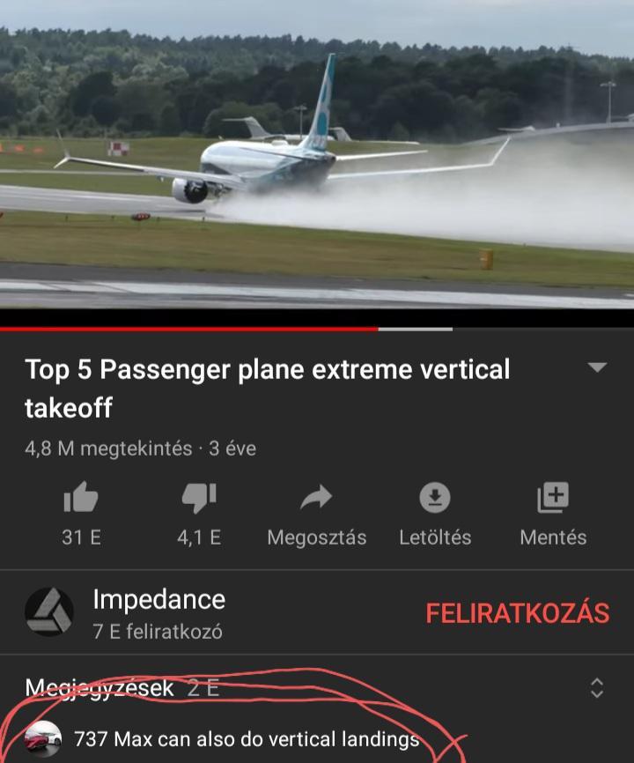Tap the 4,1 E dislike count
Viewport: 634px width, 763px height.
199,537
